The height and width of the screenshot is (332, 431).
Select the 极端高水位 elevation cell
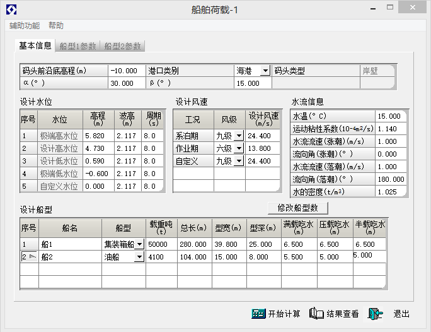point(98,136)
